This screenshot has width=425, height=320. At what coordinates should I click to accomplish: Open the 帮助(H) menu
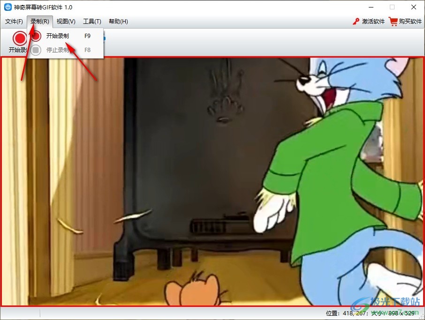point(118,22)
